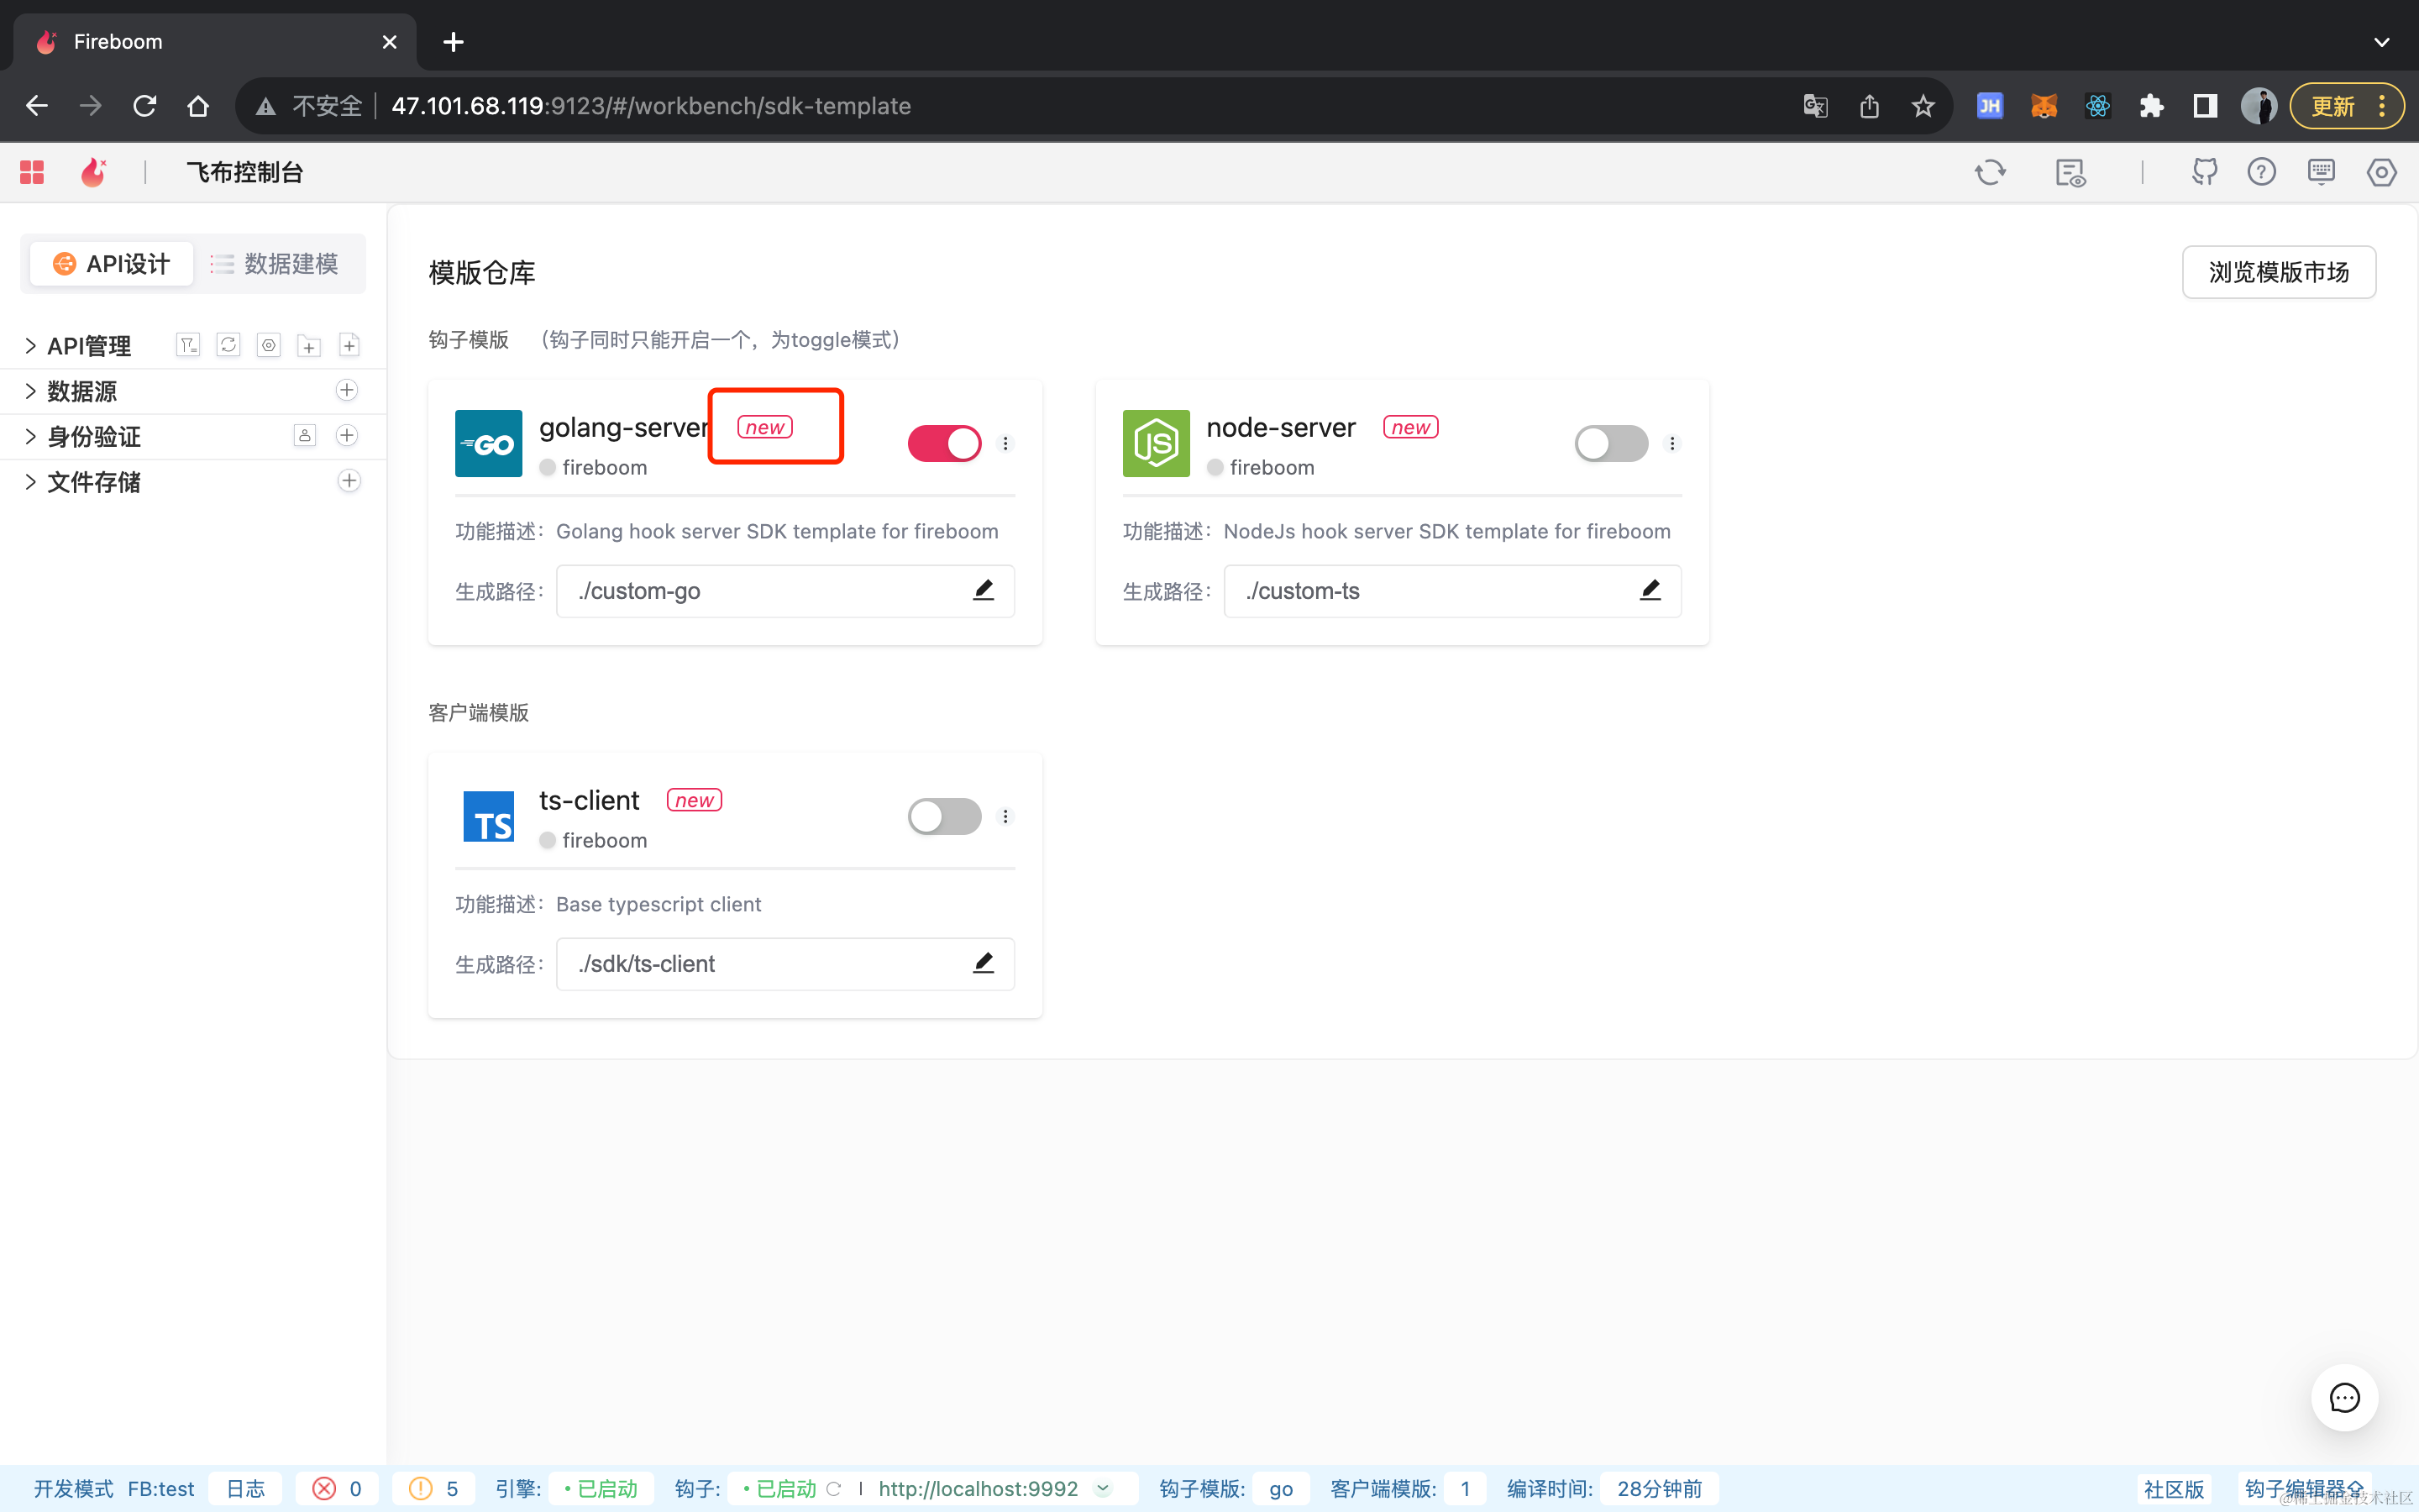
Task: Click edit pencil for ./custom-go path
Action: pos(984,590)
